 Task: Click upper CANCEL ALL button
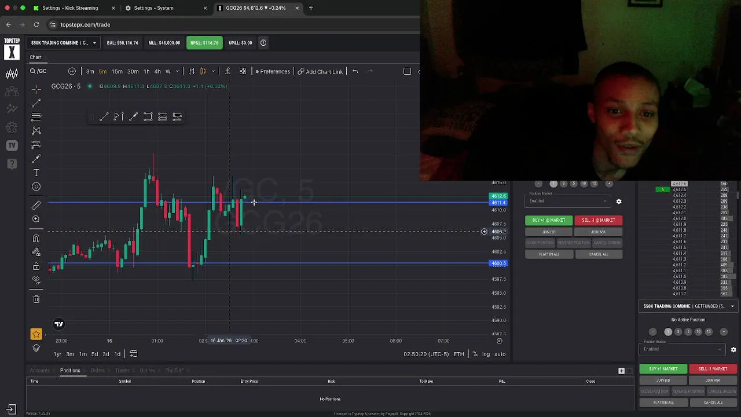pos(599,254)
